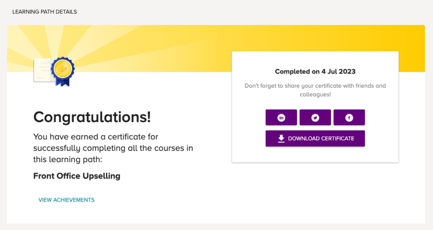Click the 'LEARNING PATH DETAILS' header label
The width and height of the screenshot is (433, 230).
pyautogui.click(x=44, y=12)
